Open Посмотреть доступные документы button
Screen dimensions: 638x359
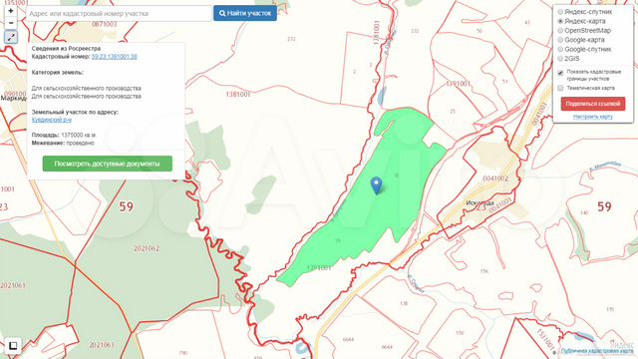pyautogui.click(x=108, y=164)
